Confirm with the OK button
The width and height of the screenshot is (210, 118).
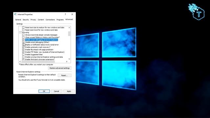(44, 91)
